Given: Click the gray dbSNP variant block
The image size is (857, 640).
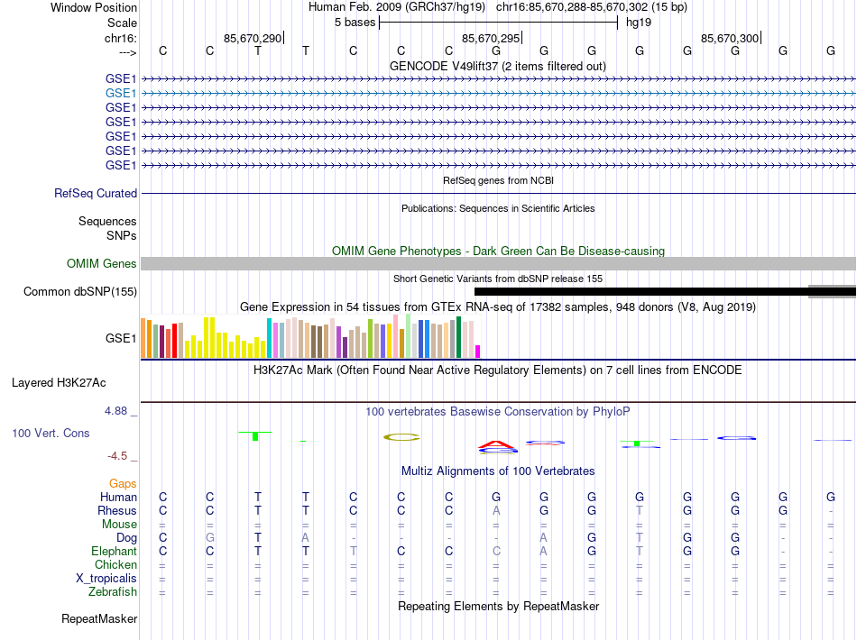Looking at the screenshot, I should tap(832, 291).
